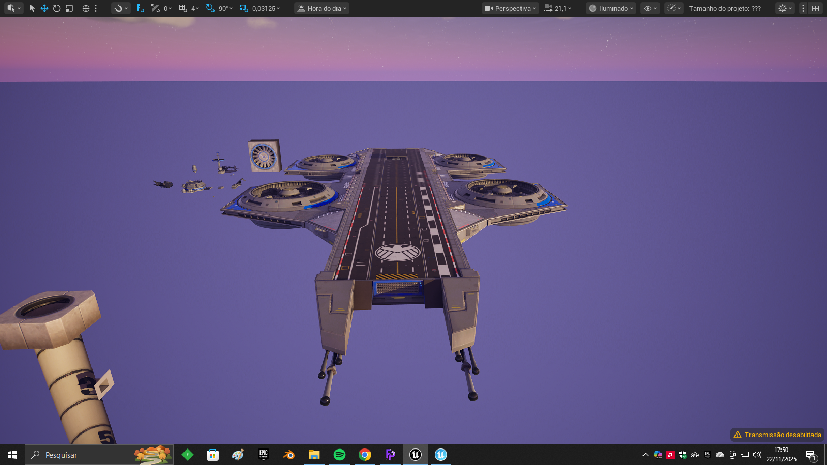Open the Perspectiva view dropdown
Screen dimensions: 827x465
click(510, 8)
